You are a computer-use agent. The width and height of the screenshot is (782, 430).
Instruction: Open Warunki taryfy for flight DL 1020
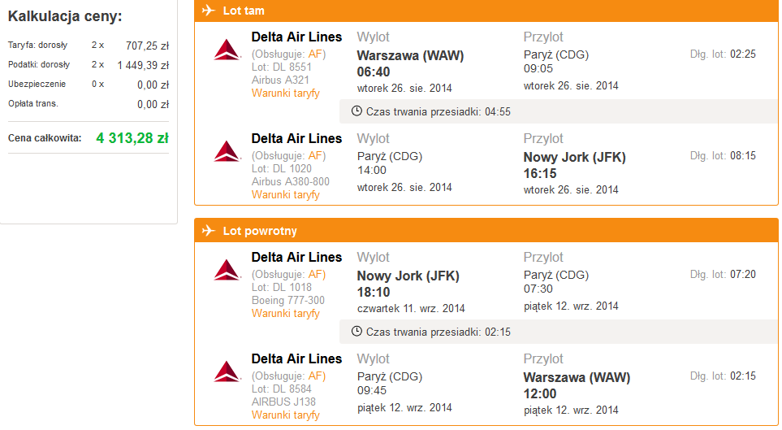coord(285,195)
